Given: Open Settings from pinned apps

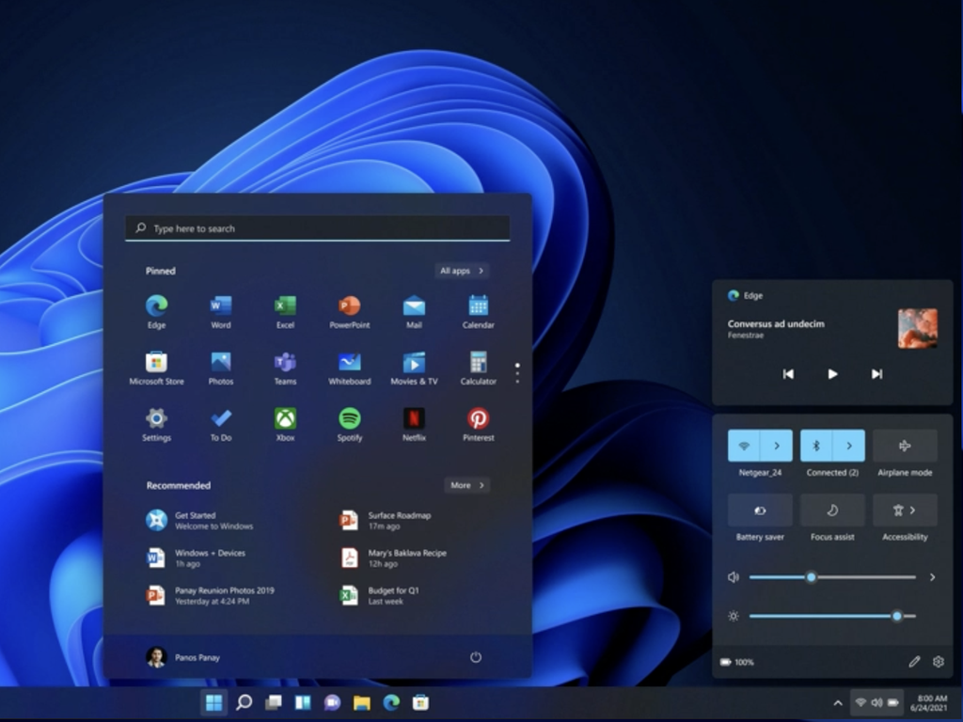Looking at the screenshot, I should coord(157,425).
